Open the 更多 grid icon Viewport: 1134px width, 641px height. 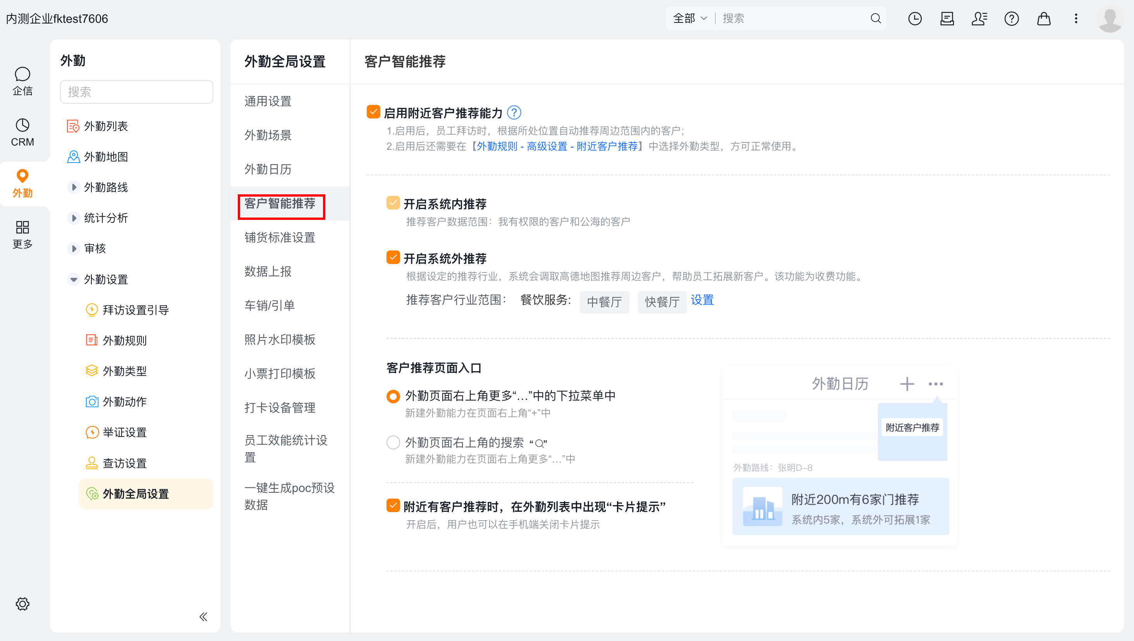point(22,235)
